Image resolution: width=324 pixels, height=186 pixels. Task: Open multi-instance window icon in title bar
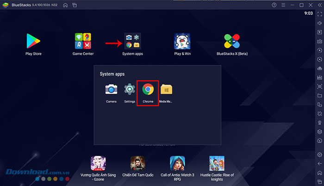(74, 5)
